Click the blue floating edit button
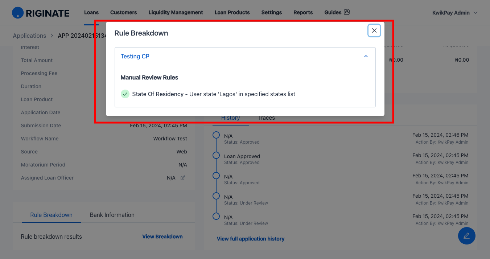Screen dimensions: 490x259 466,236
